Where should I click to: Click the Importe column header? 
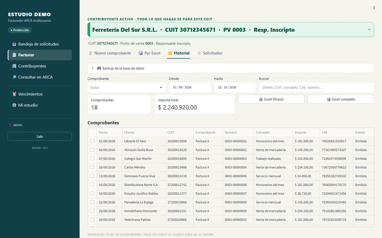tap(306, 132)
